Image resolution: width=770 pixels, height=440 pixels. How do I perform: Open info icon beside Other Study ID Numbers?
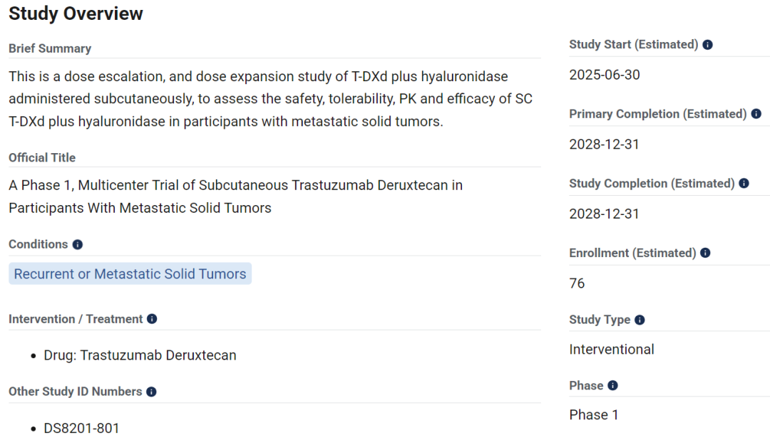(x=151, y=392)
